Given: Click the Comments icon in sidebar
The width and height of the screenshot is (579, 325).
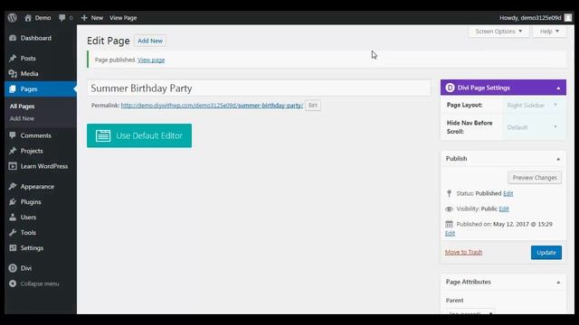Looking at the screenshot, I should tap(13, 135).
